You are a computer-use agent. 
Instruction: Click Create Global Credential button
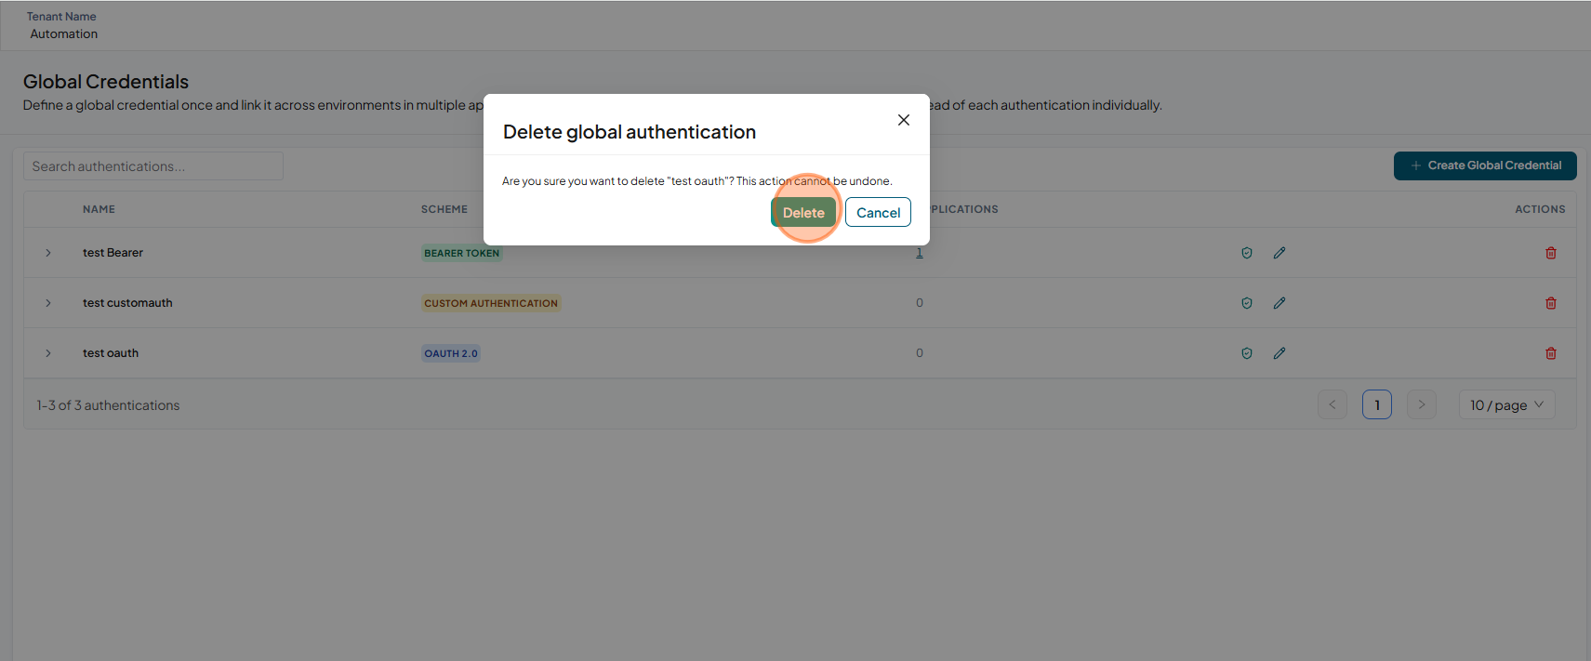(1485, 165)
